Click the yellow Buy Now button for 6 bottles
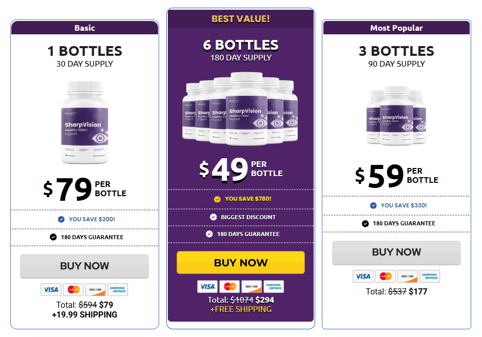Image resolution: width=482 pixels, height=337 pixels. coord(241,263)
